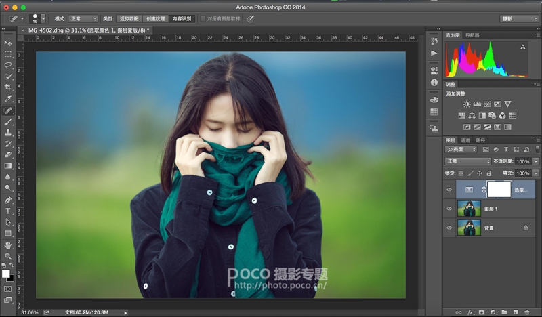Switch to the 通道 tab
The width and height of the screenshot is (542, 317).
pyautogui.click(x=465, y=140)
